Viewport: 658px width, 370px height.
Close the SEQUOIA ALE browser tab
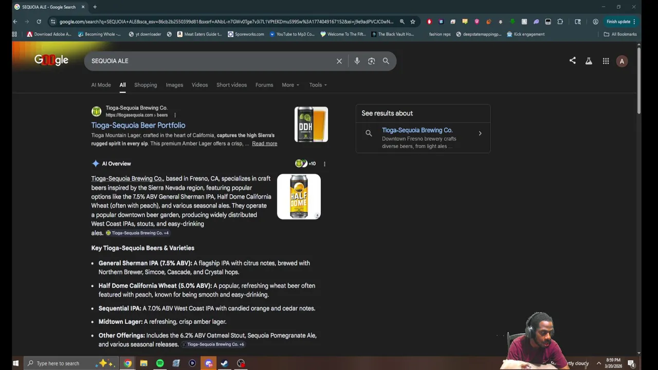[x=83, y=7]
